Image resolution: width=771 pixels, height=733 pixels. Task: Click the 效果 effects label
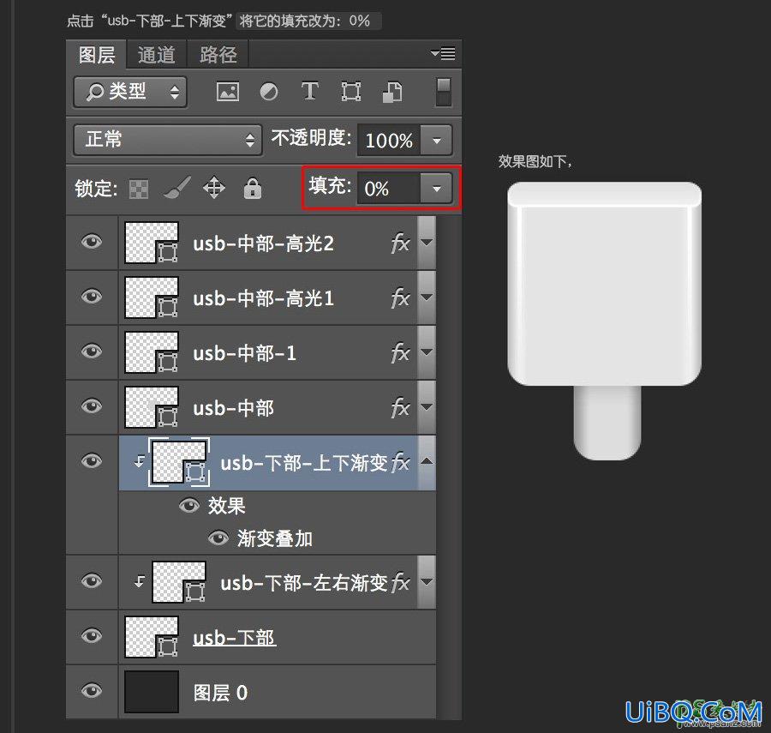point(226,506)
